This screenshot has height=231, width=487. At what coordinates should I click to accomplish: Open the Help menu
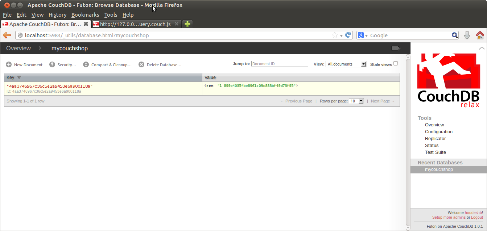click(128, 15)
